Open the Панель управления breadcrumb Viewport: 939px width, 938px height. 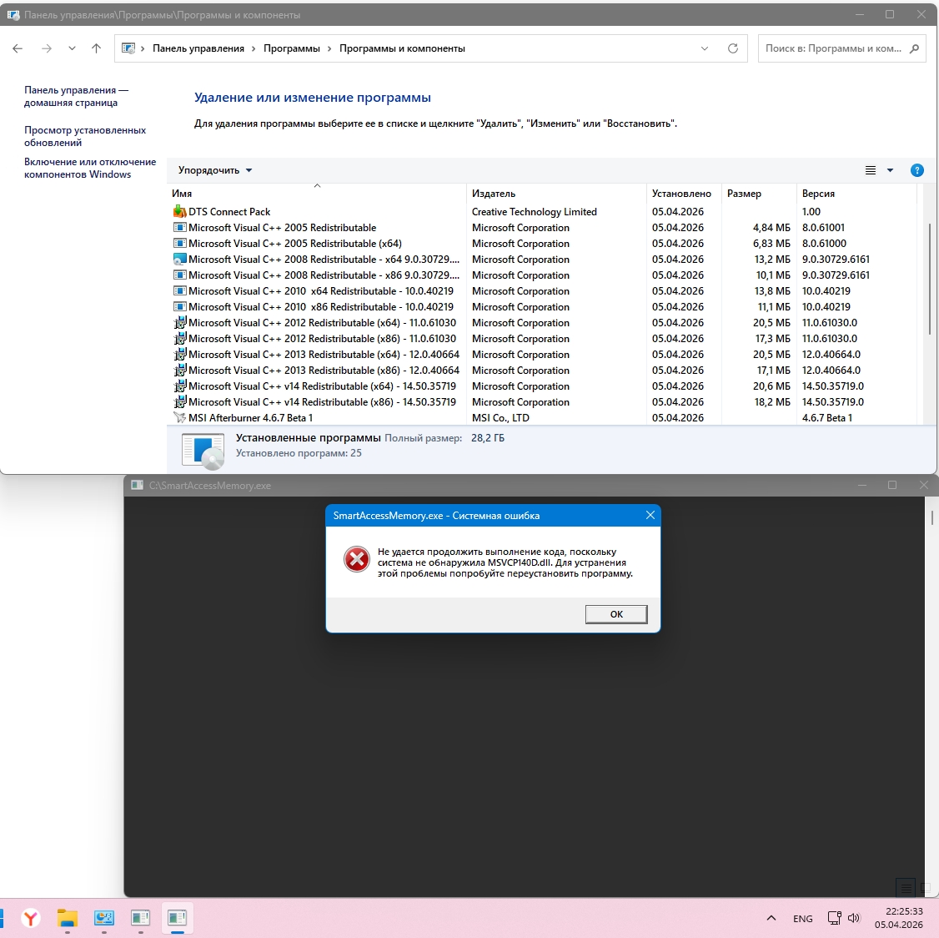198,48
